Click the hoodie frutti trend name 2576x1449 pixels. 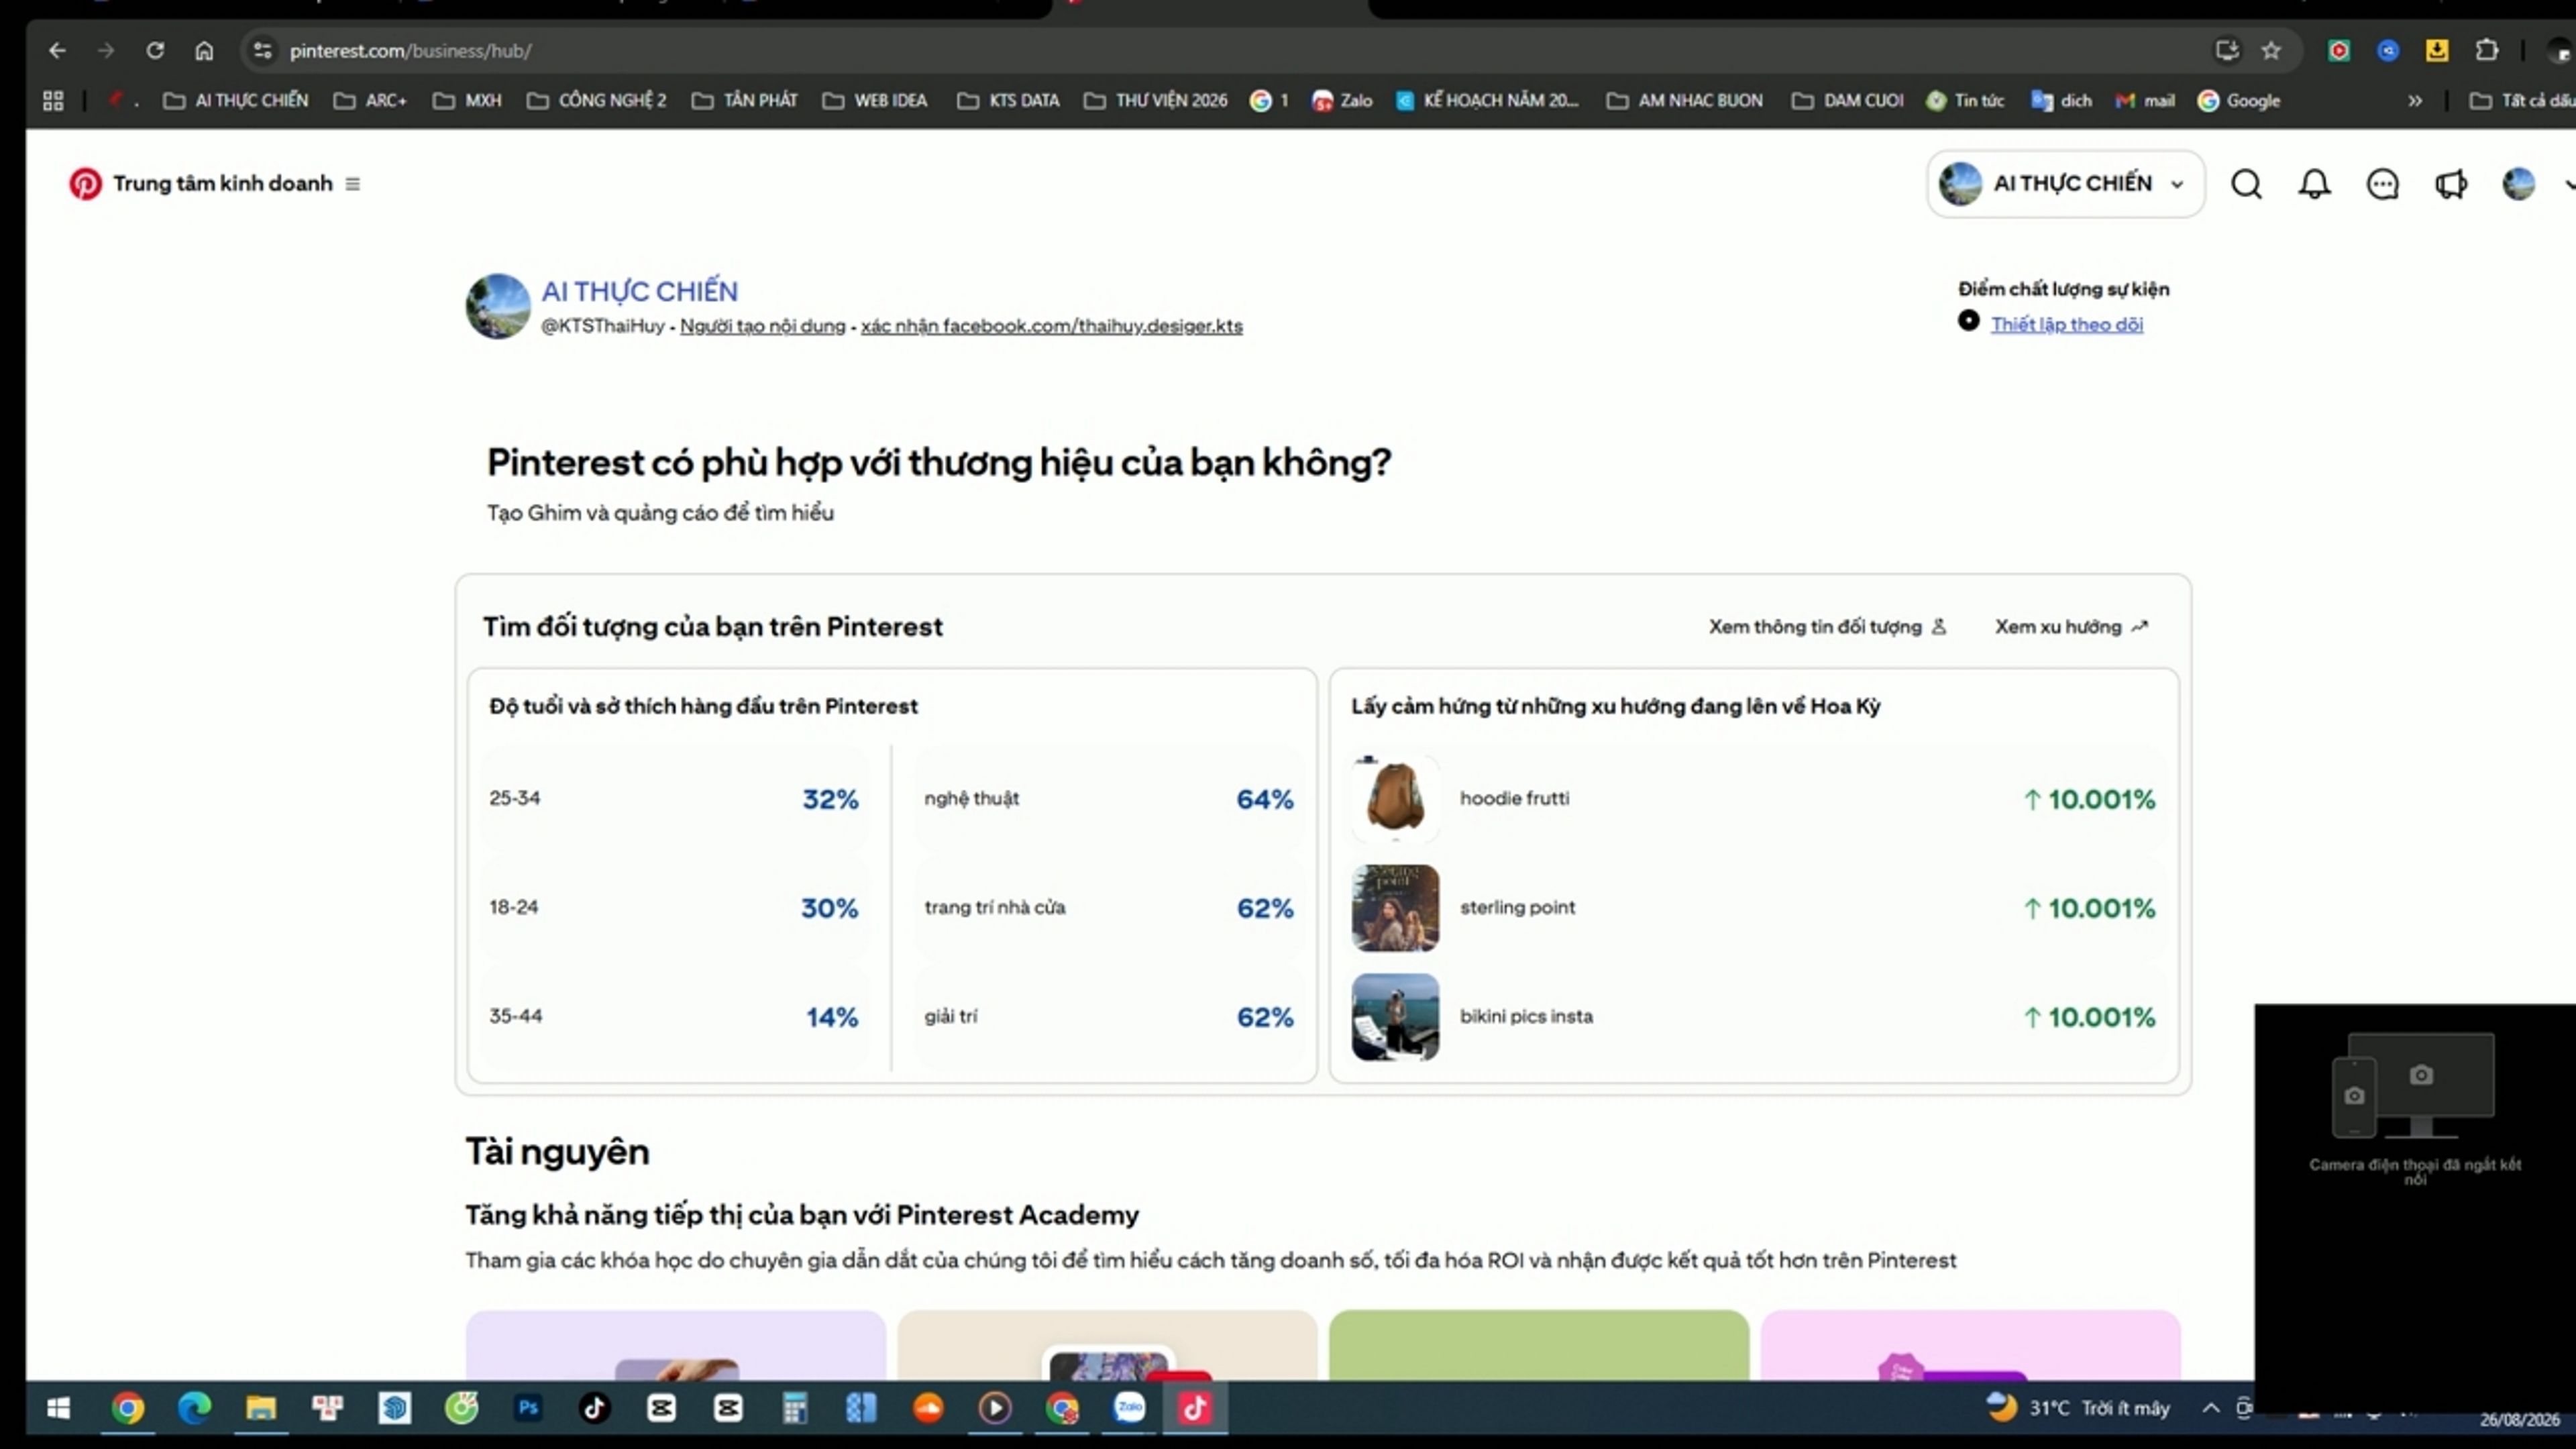coord(1514,798)
